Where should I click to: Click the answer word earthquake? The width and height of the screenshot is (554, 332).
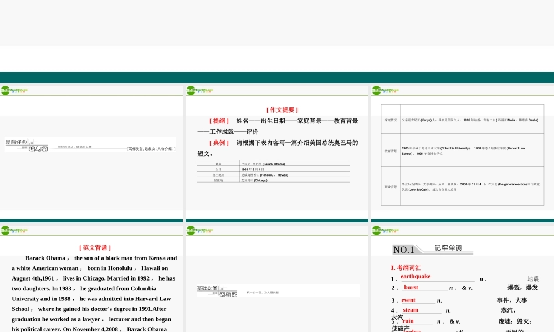pyautogui.click(x=416, y=276)
